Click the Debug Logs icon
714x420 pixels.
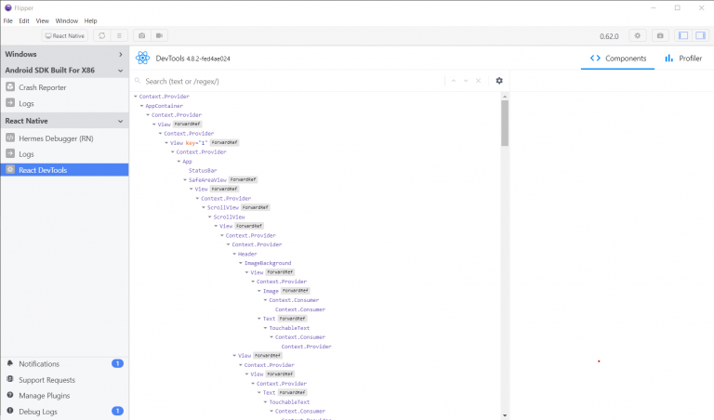coord(10,411)
